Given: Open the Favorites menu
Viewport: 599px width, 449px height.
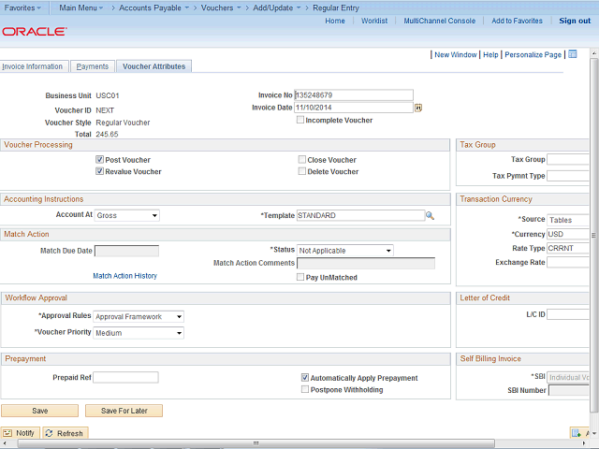Looking at the screenshot, I should click(22, 7).
